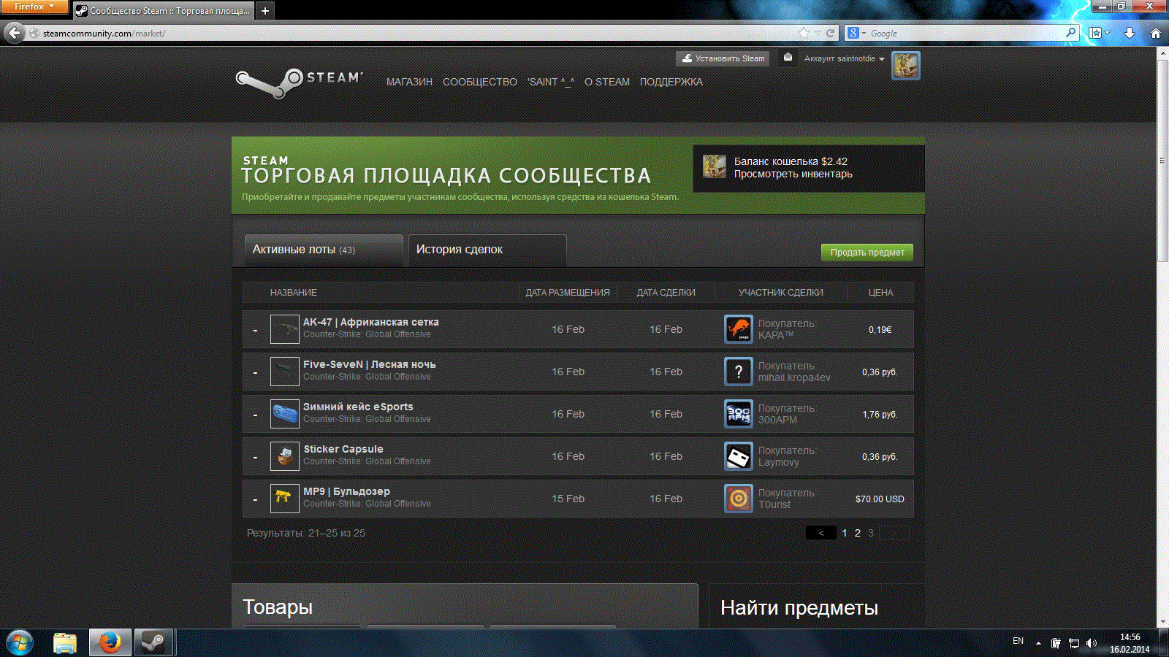Open Windows Explorer from the taskbar

coord(65,643)
